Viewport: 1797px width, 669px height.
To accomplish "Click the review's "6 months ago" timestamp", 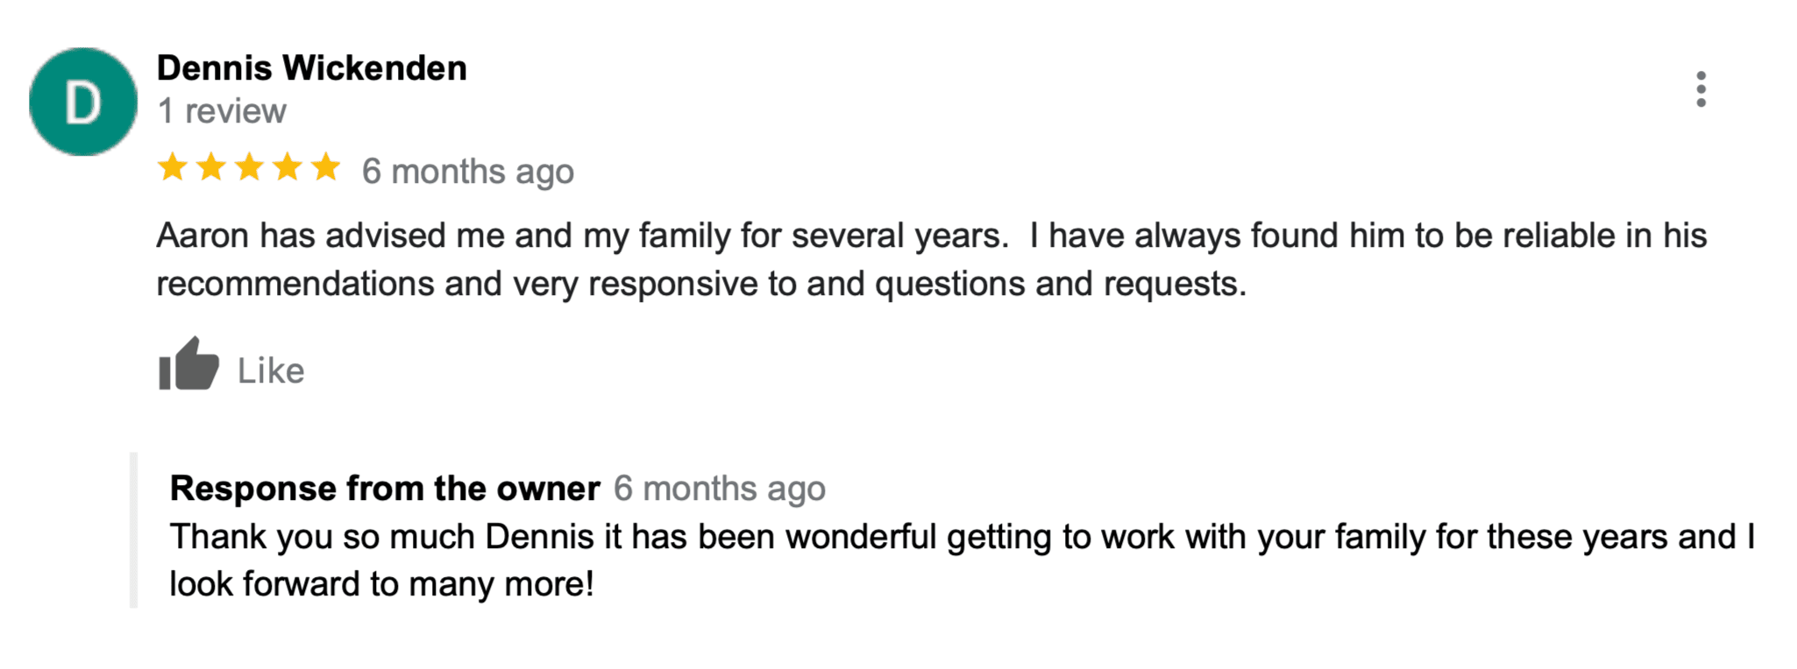I will [x=468, y=172].
